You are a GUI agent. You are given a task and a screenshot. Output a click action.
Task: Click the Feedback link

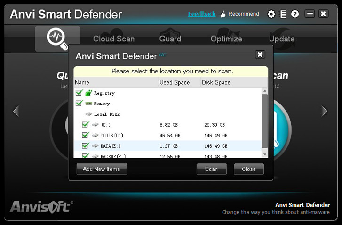click(x=202, y=14)
